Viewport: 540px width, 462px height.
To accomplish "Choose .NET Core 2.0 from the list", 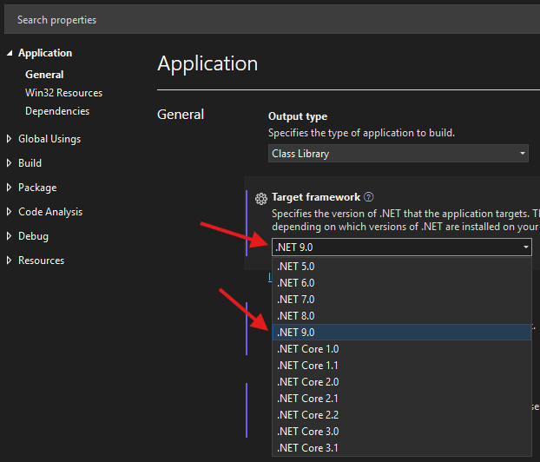I will [x=402, y=382].
